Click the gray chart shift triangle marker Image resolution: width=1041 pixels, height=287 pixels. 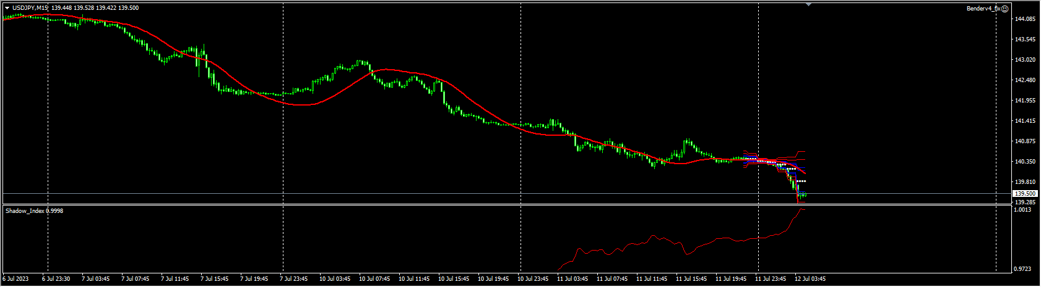click(x=808, y=4)
